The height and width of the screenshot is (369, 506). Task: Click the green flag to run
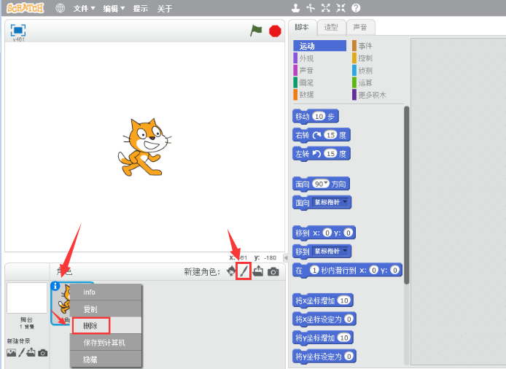pos(256,31)
